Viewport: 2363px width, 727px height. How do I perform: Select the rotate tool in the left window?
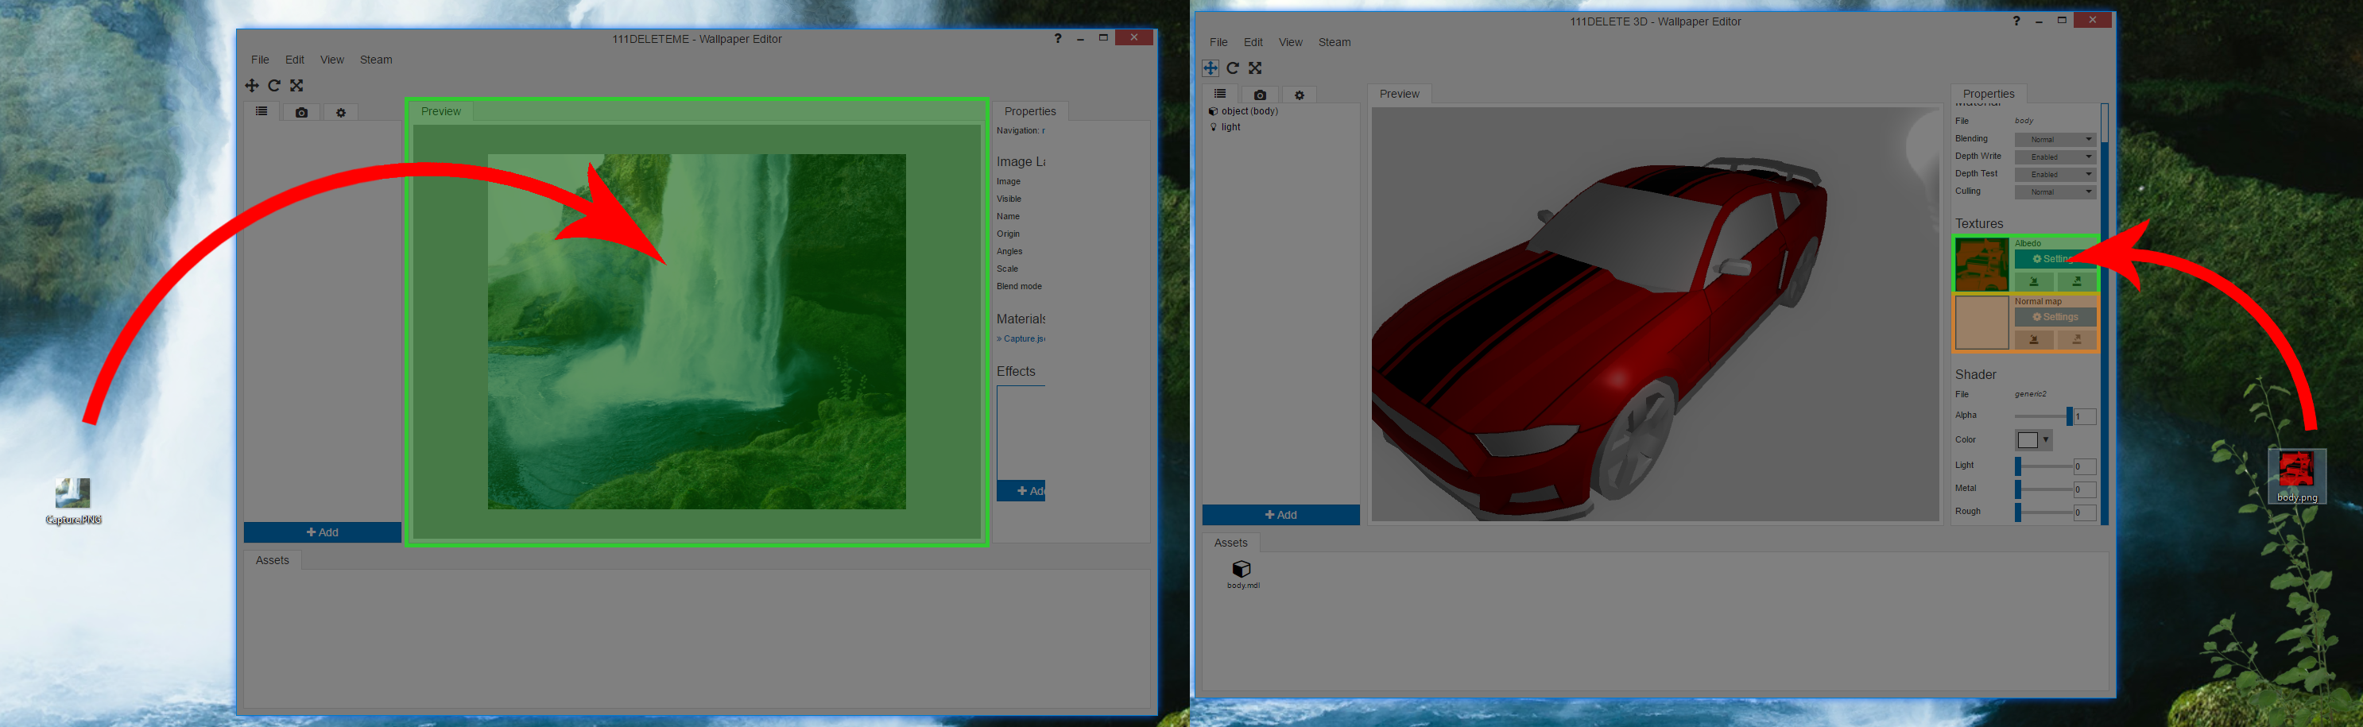click(274, 85)
